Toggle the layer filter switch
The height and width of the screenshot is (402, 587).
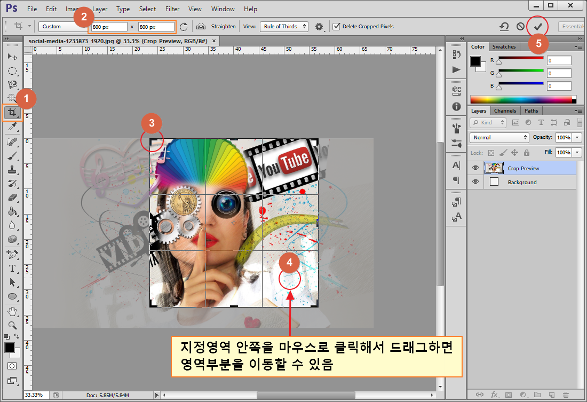coord(580,122)
